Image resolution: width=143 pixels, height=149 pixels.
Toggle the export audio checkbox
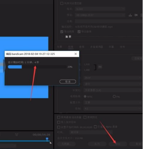[79, 32]
